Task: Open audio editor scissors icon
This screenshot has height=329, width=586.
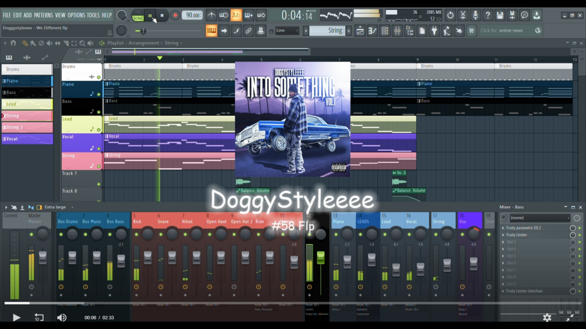Action: click(x=462, y=15)
